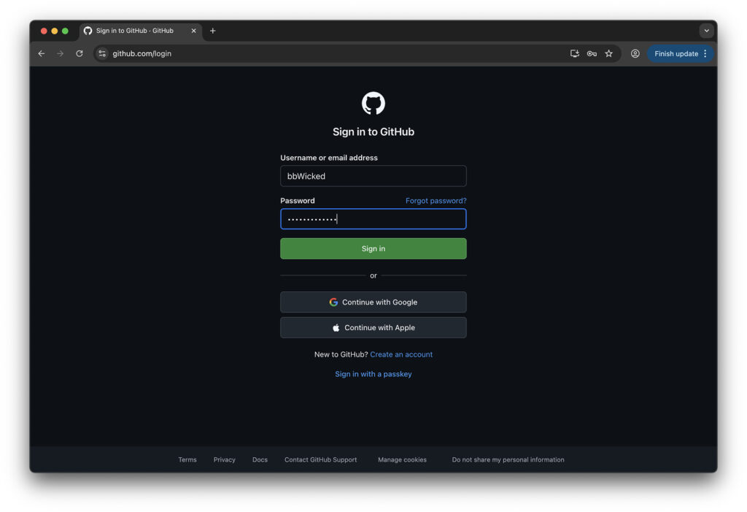Open site information icon in address bar
The height and width of the screenshot is (512, 747).
pos(102,53)
